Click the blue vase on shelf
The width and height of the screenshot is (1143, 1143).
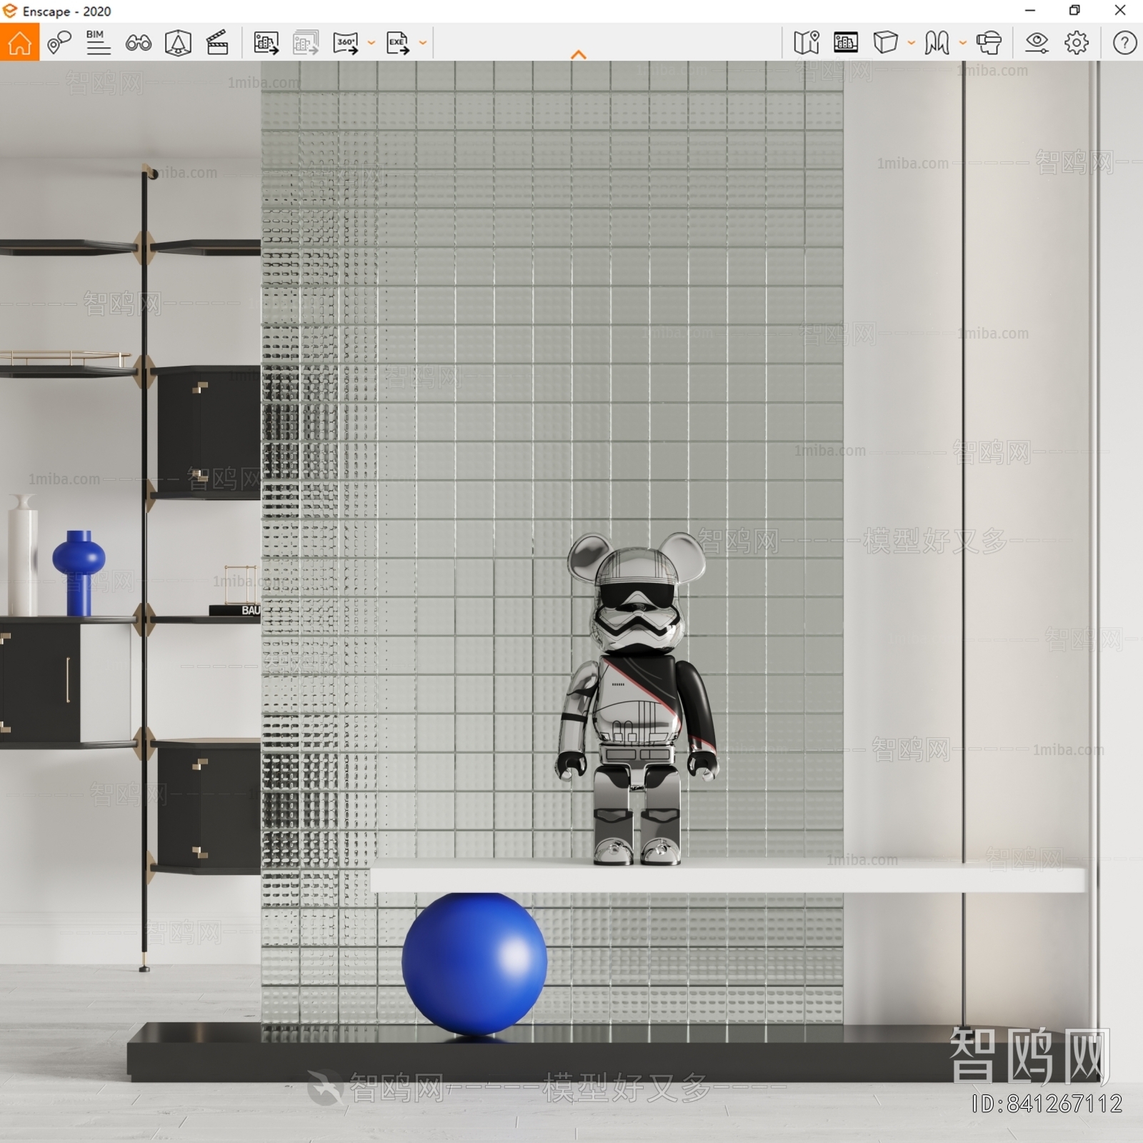point(79,572)
